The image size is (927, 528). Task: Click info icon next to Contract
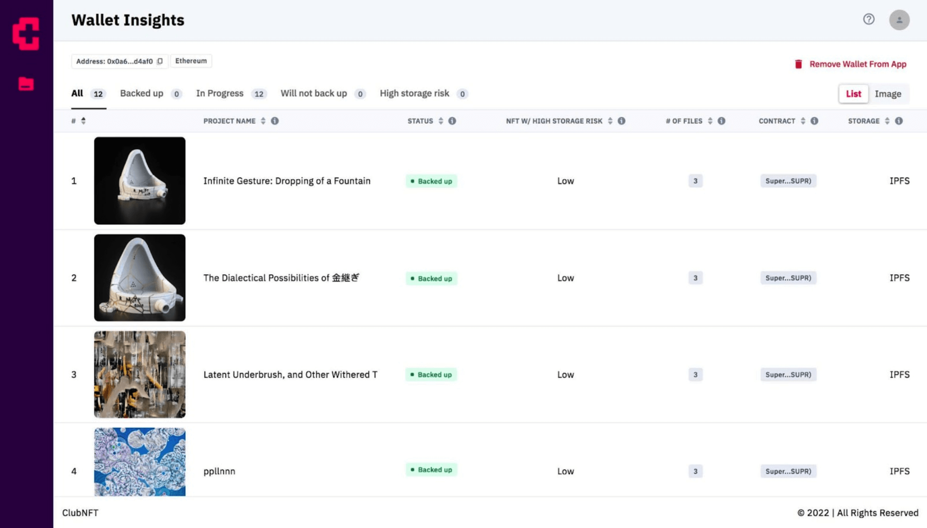click(814, 121)
